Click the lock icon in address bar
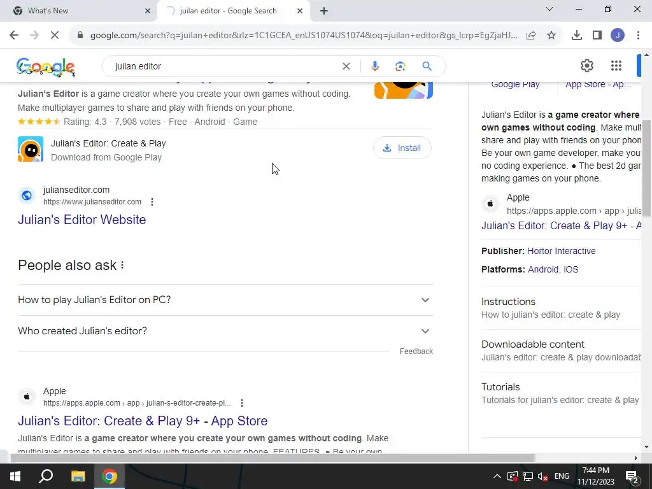The height and width of the screenshot is (489, 652). point(80,36)
